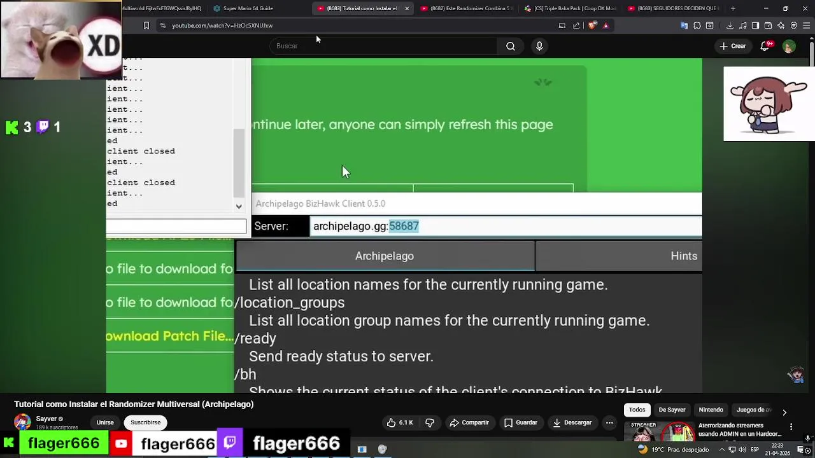Viewport: 815px width, 458px height.
Task: Select the De Sayver filter chip
Action: point(672,410)
